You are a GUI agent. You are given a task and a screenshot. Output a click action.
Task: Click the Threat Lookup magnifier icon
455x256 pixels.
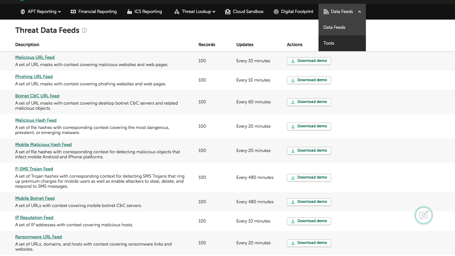pos(177,12)
